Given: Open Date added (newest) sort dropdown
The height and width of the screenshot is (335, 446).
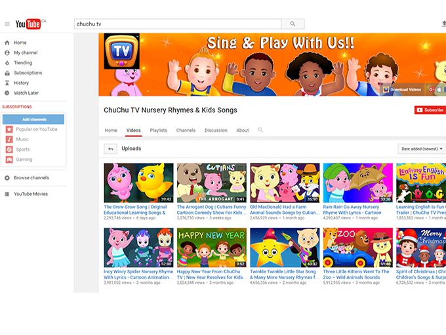Looking at the screenshot, I should coord(422,148).
